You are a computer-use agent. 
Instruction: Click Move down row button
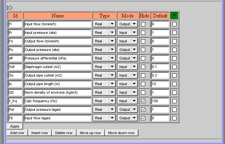(121, 133)
